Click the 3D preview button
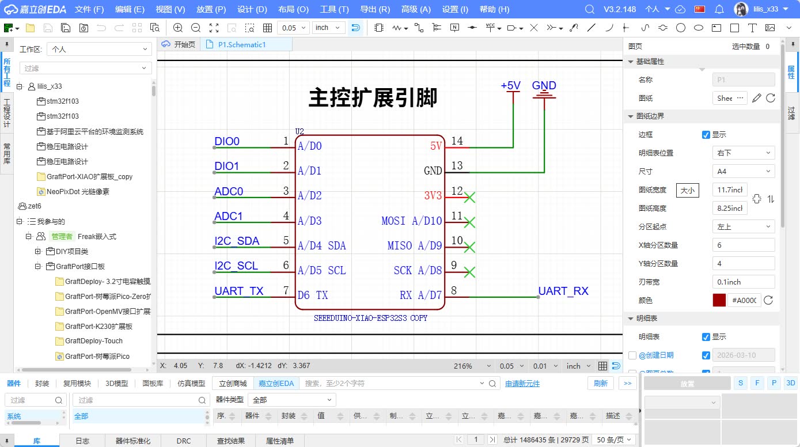The width and height of the screenshot is (800, 447). (791, 383)
